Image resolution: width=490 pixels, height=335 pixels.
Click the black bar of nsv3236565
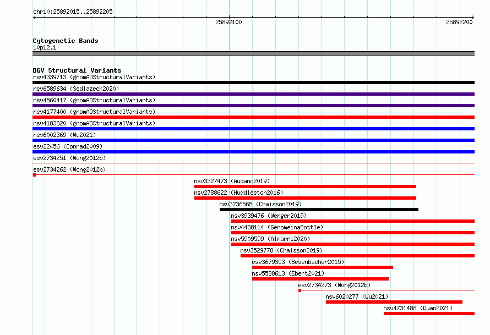(x=319, y=210)
